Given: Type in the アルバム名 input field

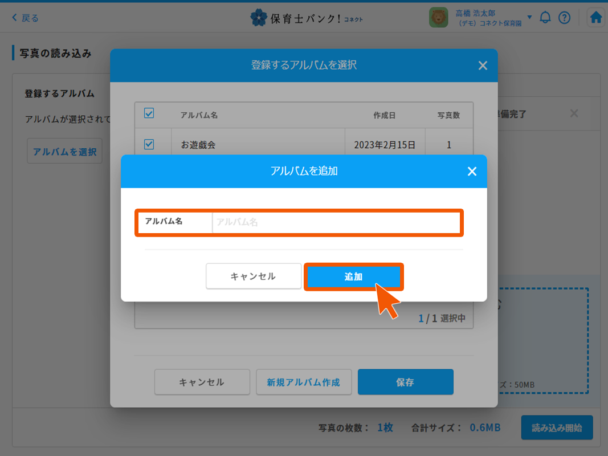Looking at the screenshot, I should 336,222.
